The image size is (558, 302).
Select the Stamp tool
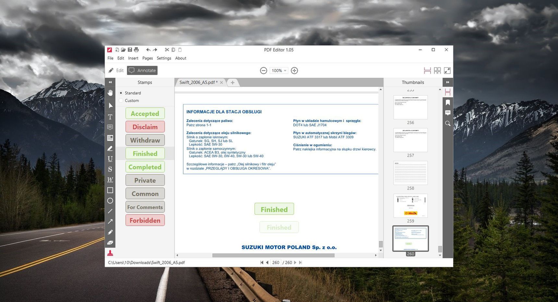[110, 253]
